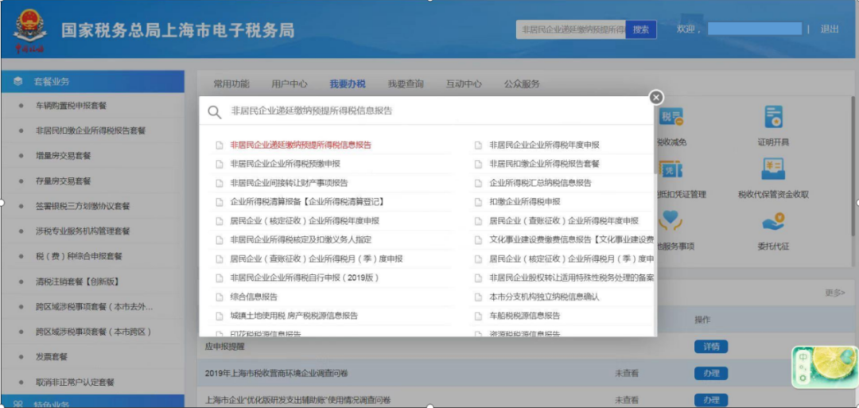
Task: Click the header search input field
Action: coord(571,29)
